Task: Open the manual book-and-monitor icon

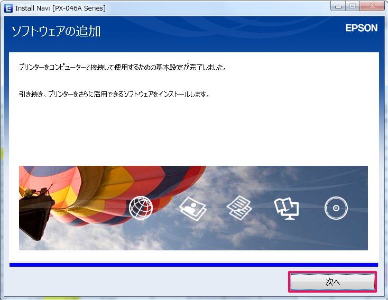Action: coord(286,209)
